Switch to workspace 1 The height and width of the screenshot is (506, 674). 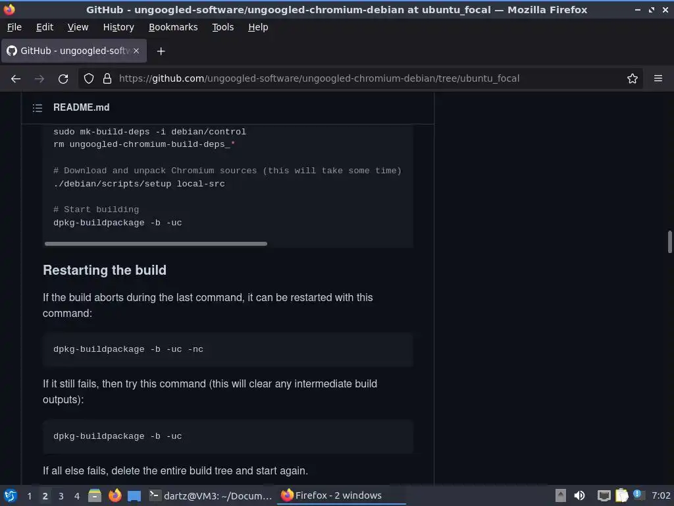pos(29,496)
